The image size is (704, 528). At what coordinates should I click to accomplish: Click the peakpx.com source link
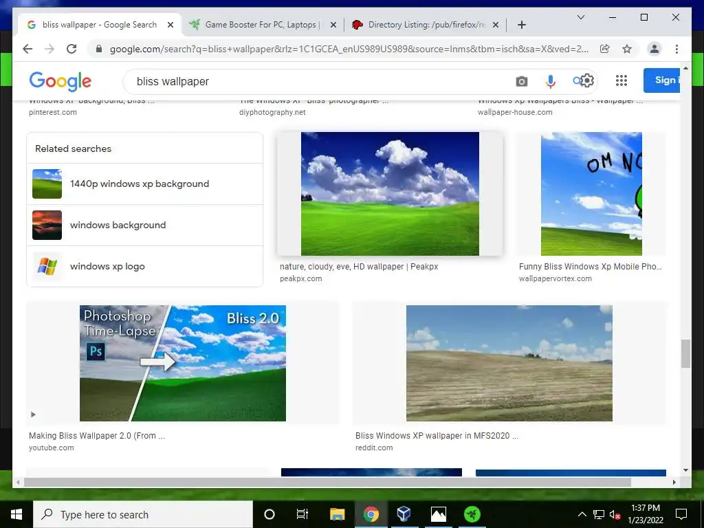(x=301, y=278)
